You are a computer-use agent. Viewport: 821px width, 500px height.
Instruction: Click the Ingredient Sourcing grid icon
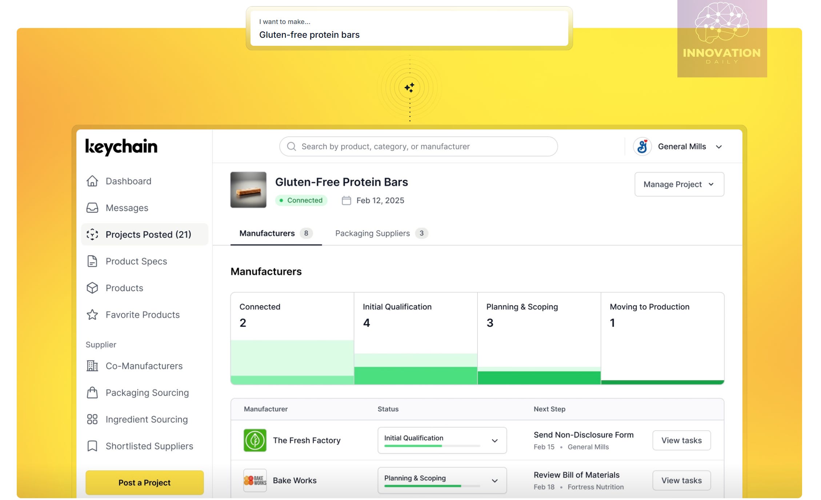pos(92,419)
